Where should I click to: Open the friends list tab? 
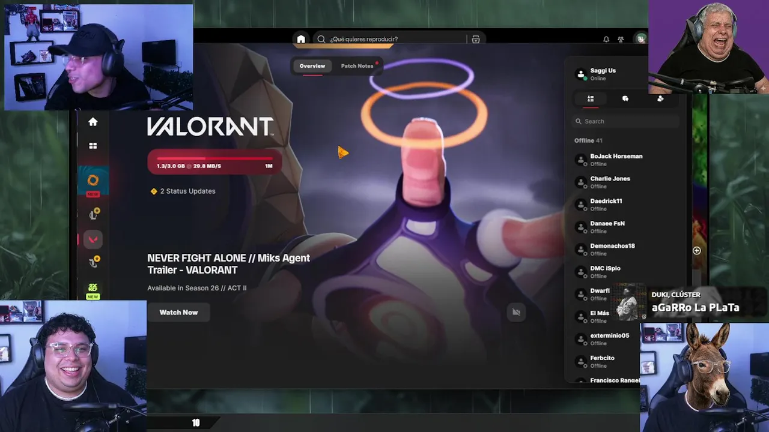pyautogui.click(x=591, y=98)
